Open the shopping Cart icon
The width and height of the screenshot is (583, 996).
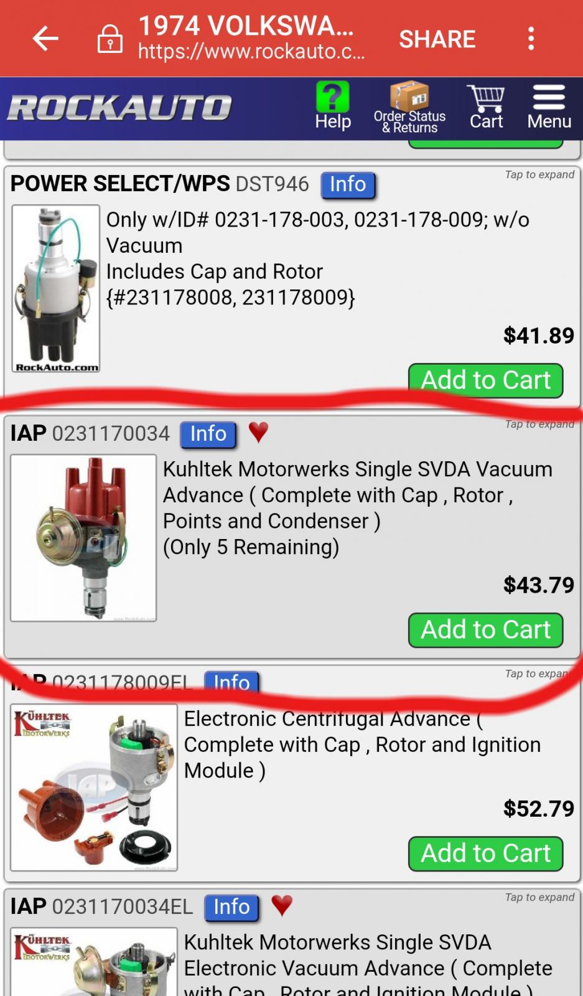pyautogui.click(x=486, y=98)
